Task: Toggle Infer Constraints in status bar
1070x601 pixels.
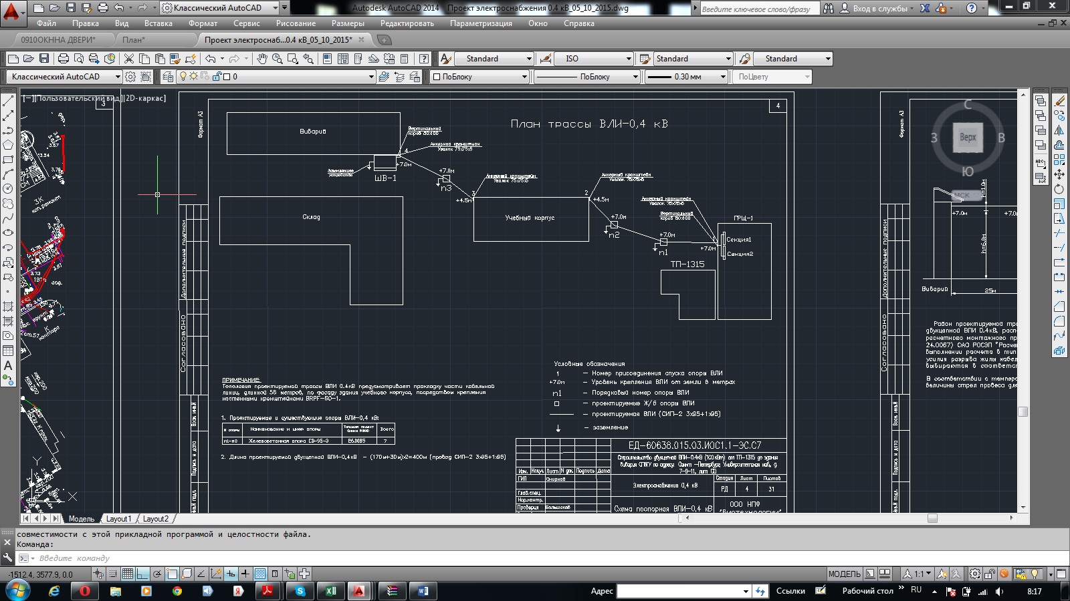Action: pos(98,574)
